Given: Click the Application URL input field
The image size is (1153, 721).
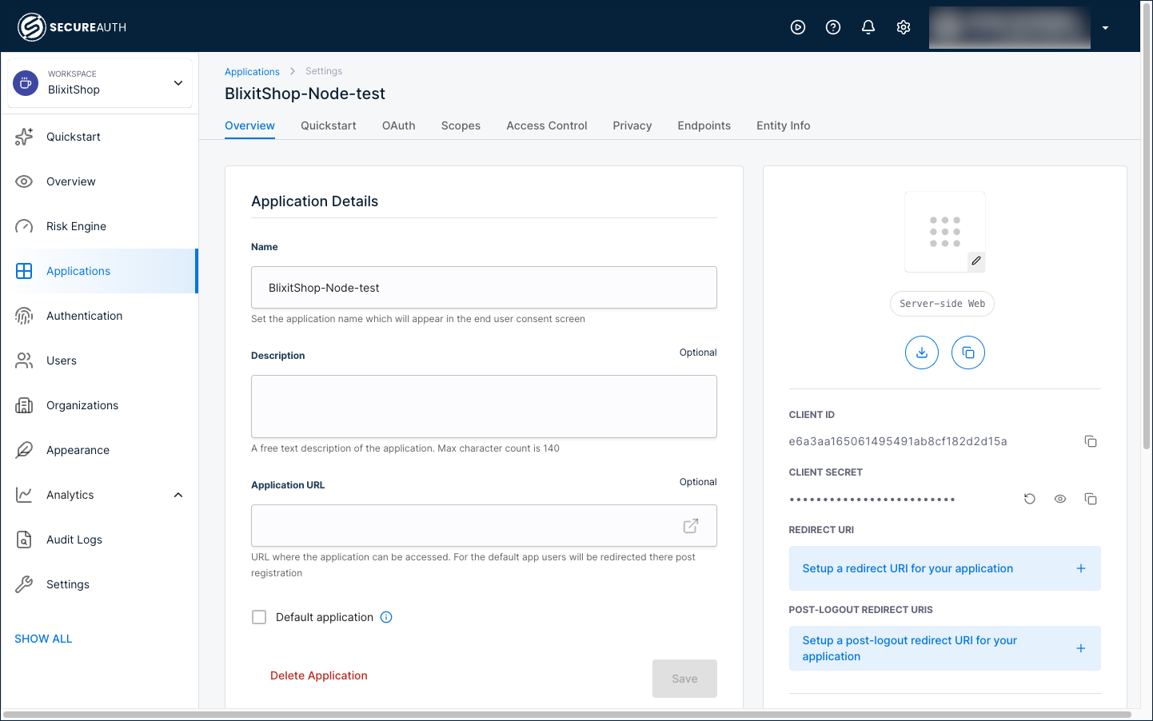Looking at the screenshot, I should click(x=484, y=526).
